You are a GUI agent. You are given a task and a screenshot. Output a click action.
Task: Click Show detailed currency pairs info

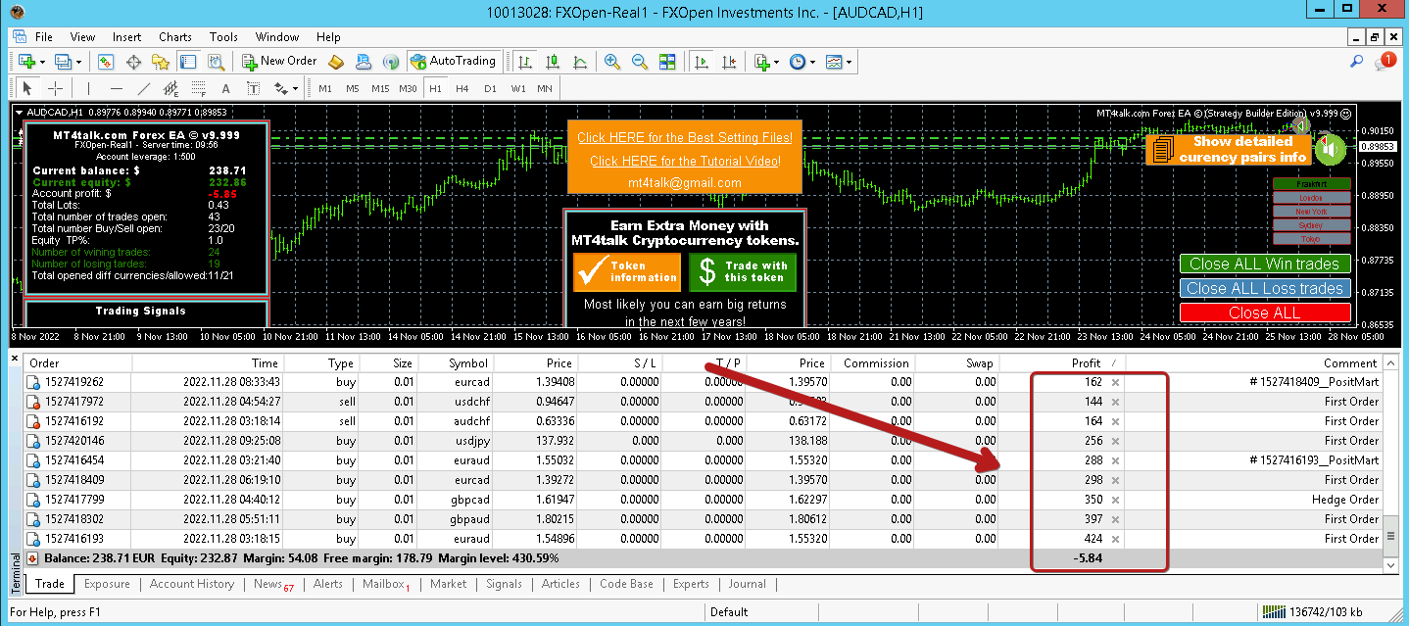pyautogui.click(x=1229, y=149)
